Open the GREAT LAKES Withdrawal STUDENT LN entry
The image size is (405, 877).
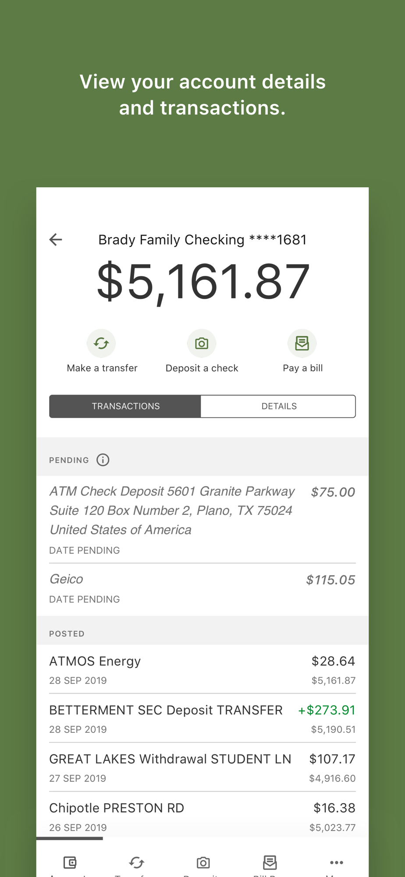[202, 767]
